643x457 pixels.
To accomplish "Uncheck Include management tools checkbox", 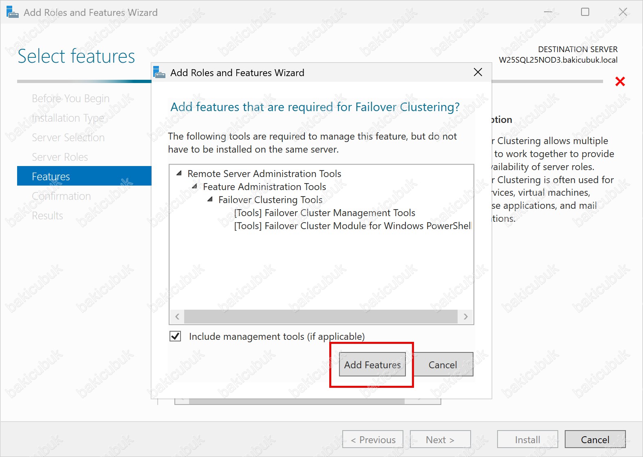I will pos(175,337).
